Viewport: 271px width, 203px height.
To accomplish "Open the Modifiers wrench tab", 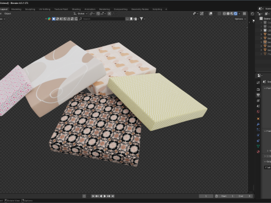I will (x=258, y=124).
